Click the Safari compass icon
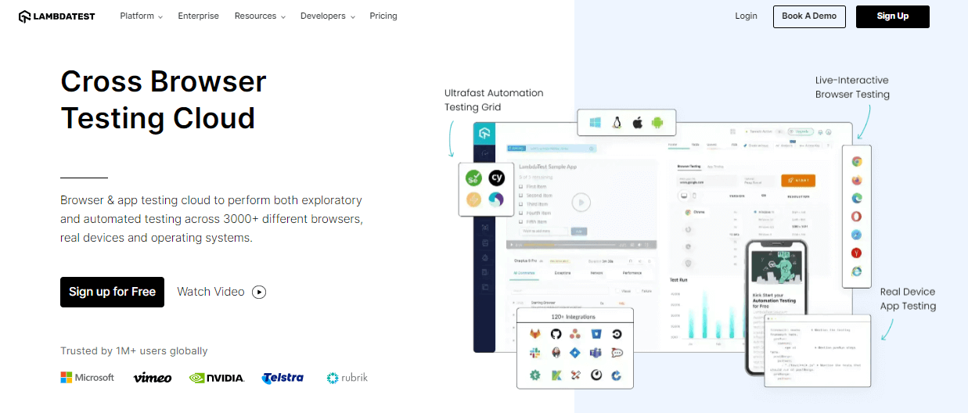 pyautogui.click(x=857, y=235)
